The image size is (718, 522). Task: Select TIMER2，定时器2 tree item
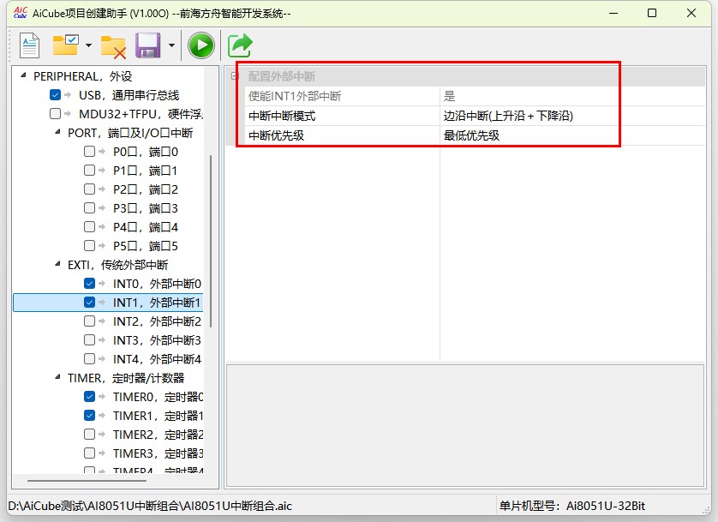coord(158,435)
